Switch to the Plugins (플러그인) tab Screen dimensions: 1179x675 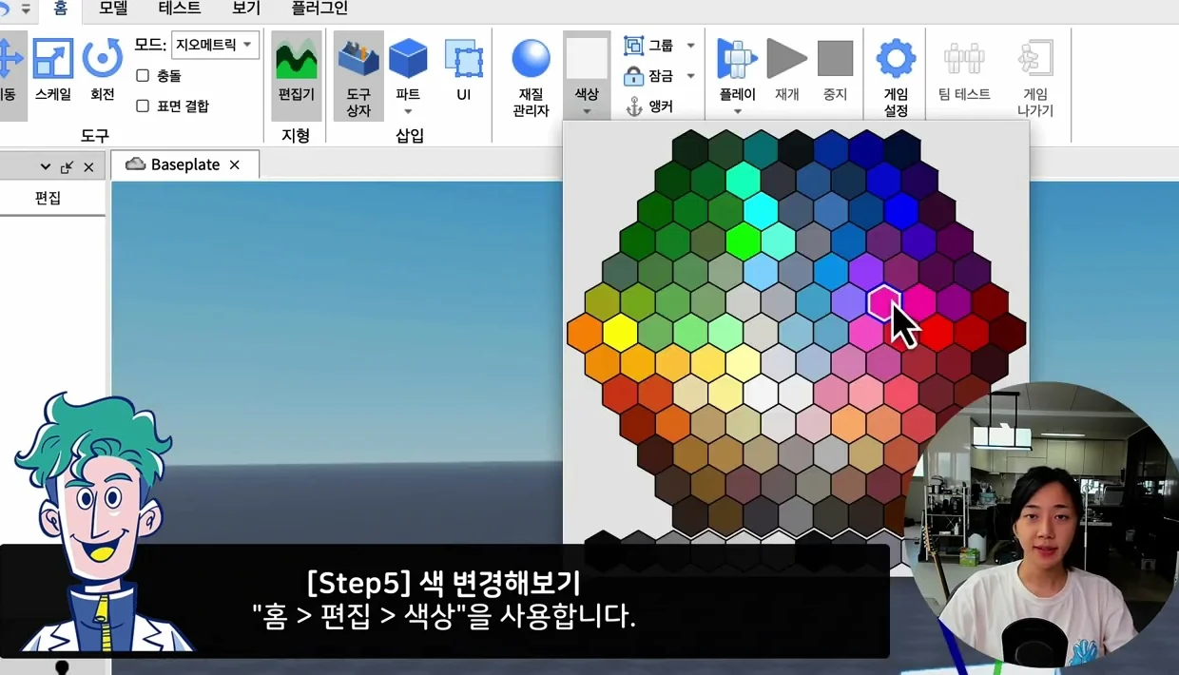[319, 9]
